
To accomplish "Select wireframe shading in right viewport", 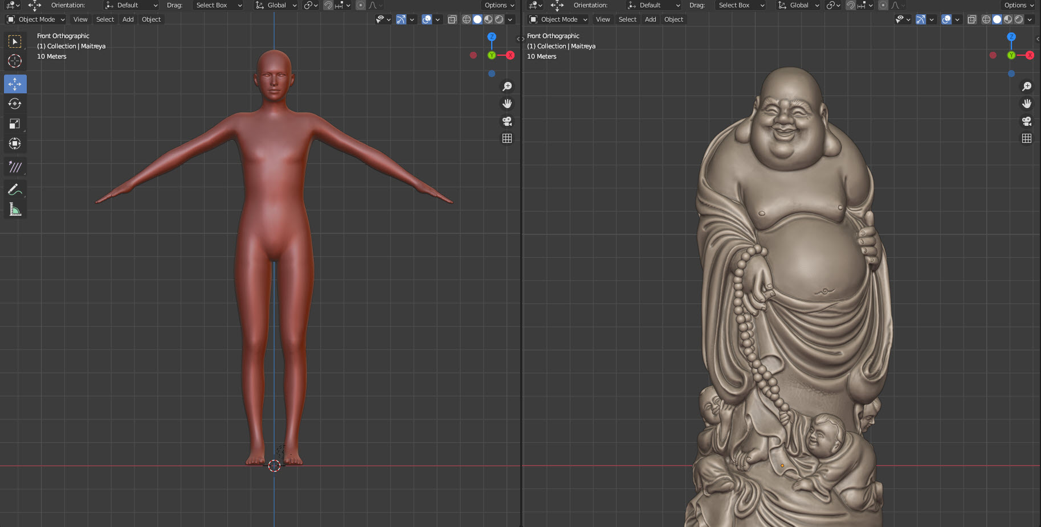I will click(x=986, y=19).
